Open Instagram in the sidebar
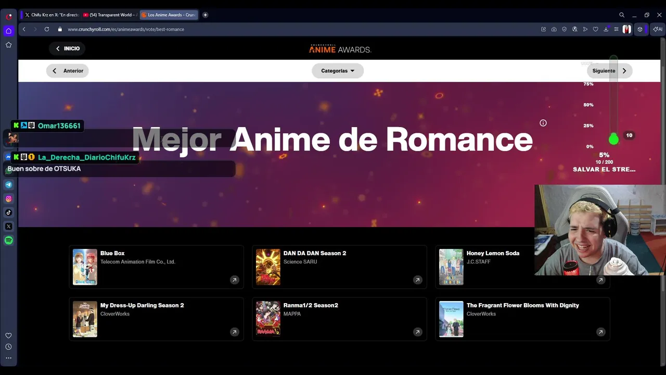 [9, 198]
